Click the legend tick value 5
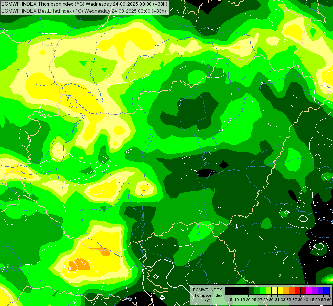This screenshot has height=306, width=333. (x=231, y=300)
